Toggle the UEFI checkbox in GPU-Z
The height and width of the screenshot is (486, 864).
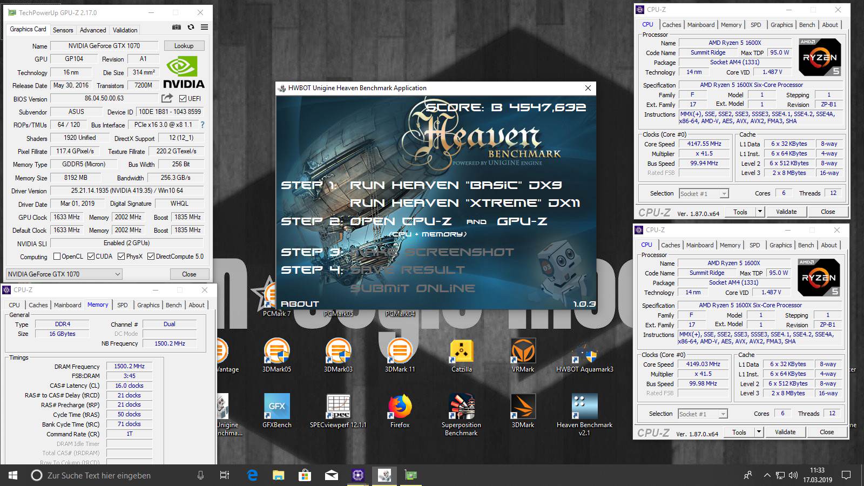tap(183, 99)
